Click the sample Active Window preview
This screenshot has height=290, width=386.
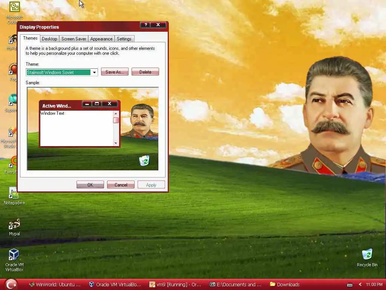(x=80, y=123)
